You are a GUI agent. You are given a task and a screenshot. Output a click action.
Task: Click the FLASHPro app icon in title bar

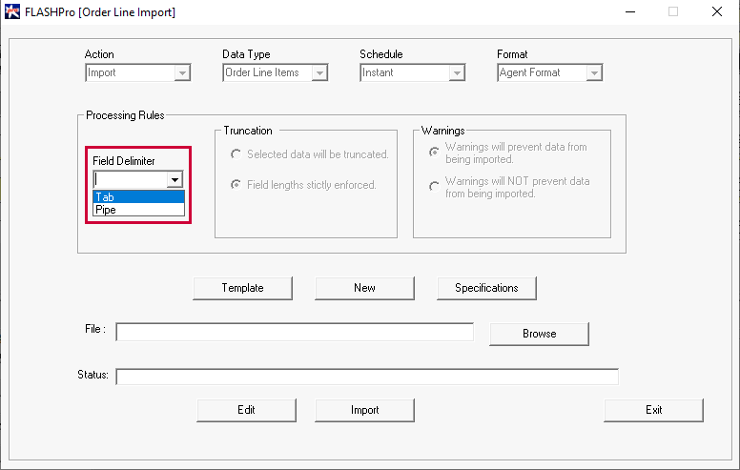11,11
